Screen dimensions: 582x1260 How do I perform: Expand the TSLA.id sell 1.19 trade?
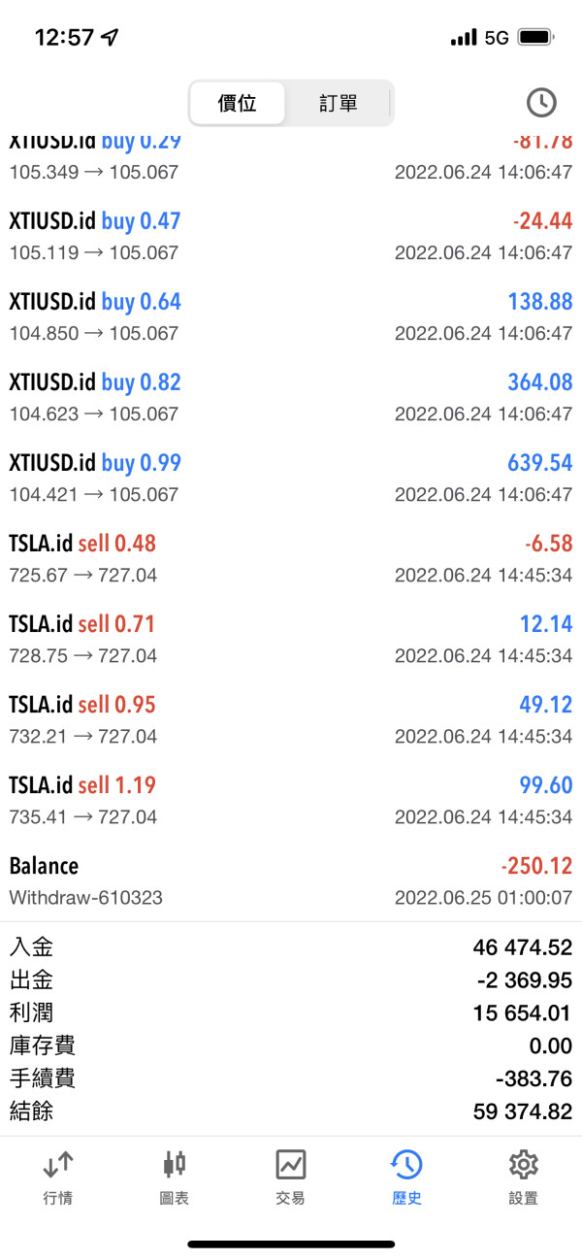click(x=291, y=800)
